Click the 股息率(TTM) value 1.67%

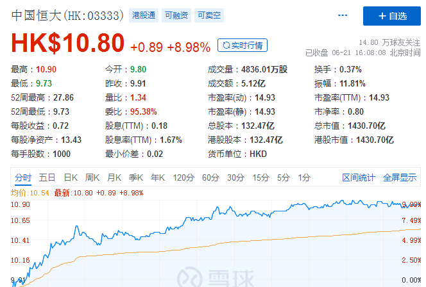click(171, 140)
